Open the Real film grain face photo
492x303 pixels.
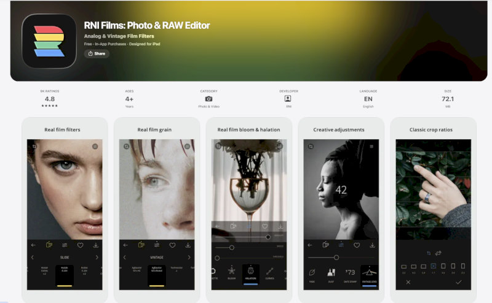click(x=157, y=190)
